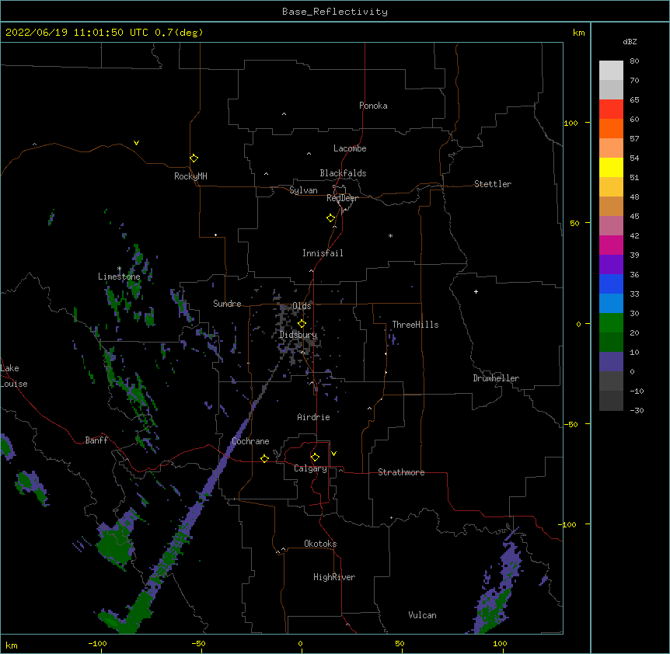Click the Sylvan label
This screenshot has width=670, height=654.
coord(303,190)
